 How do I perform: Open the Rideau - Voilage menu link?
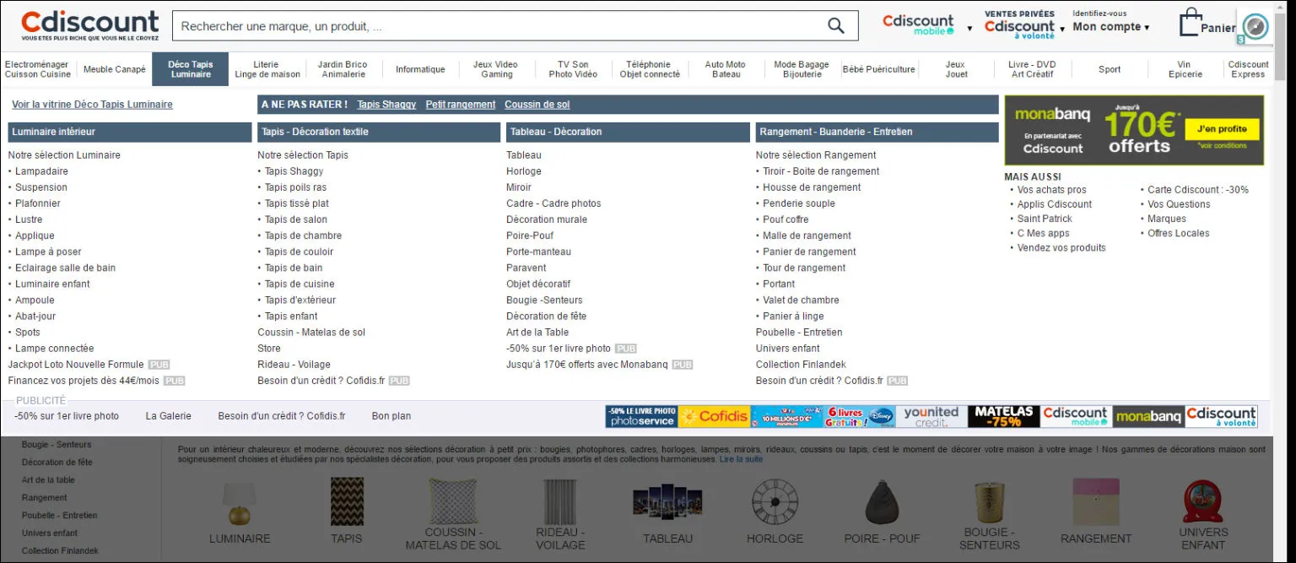click(x=294, y=365)
